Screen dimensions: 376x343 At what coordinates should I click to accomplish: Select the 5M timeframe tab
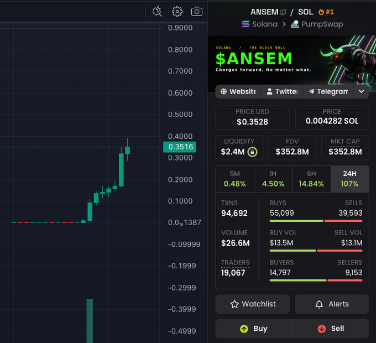pyautogui.click(x=235, y=179)
